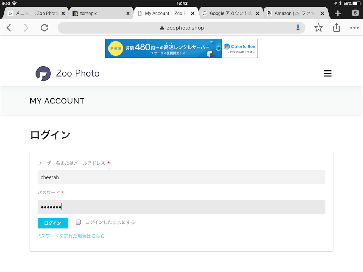The image size is (363, 272).
Task: Focus the password field
Action: pyautogui.click(x=181, y=207)
